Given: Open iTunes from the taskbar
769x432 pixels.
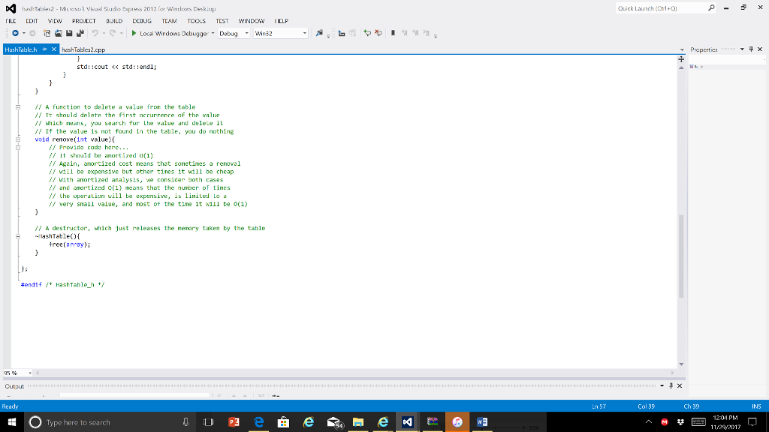Looking at the screenshot, I should coord(457,421).
